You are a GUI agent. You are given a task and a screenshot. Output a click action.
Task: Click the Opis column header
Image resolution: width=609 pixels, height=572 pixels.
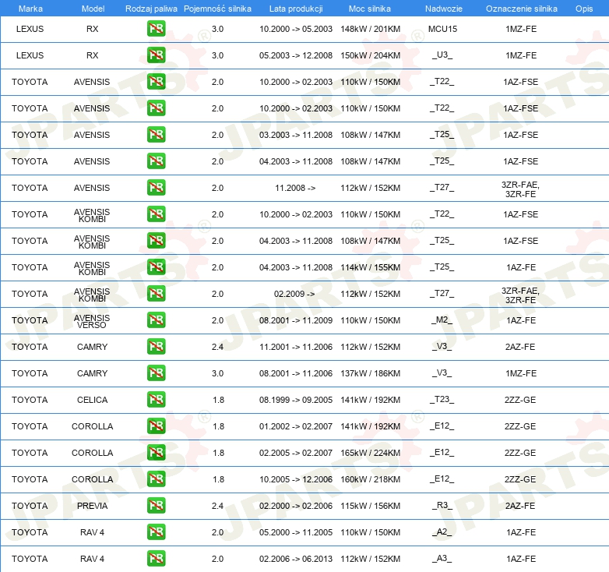584,9
